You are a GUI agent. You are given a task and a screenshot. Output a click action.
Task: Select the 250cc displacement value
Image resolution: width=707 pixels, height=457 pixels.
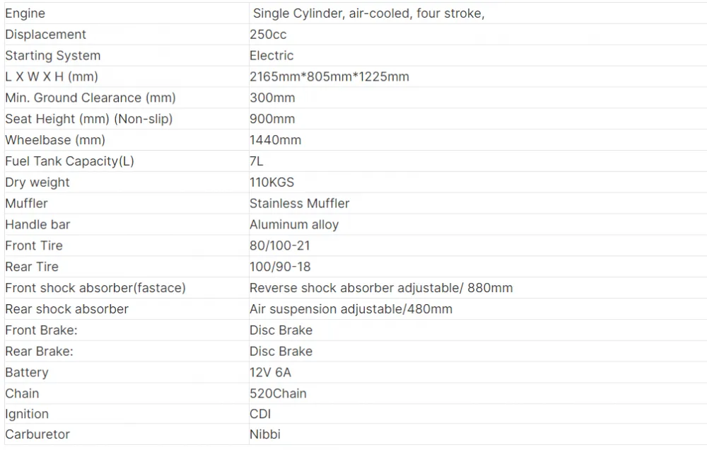(x=268, y=35)
